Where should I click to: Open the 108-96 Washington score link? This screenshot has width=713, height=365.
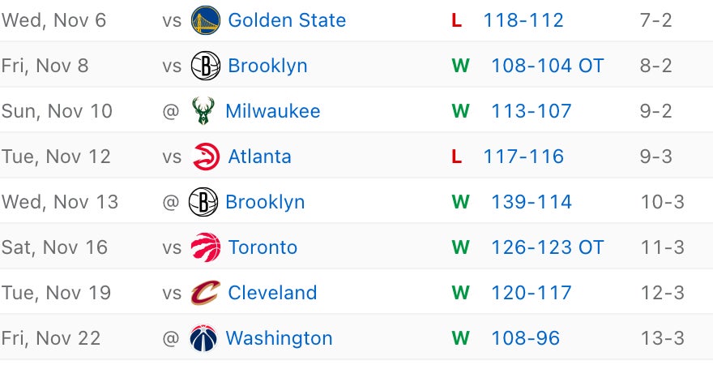coord(525,338)
